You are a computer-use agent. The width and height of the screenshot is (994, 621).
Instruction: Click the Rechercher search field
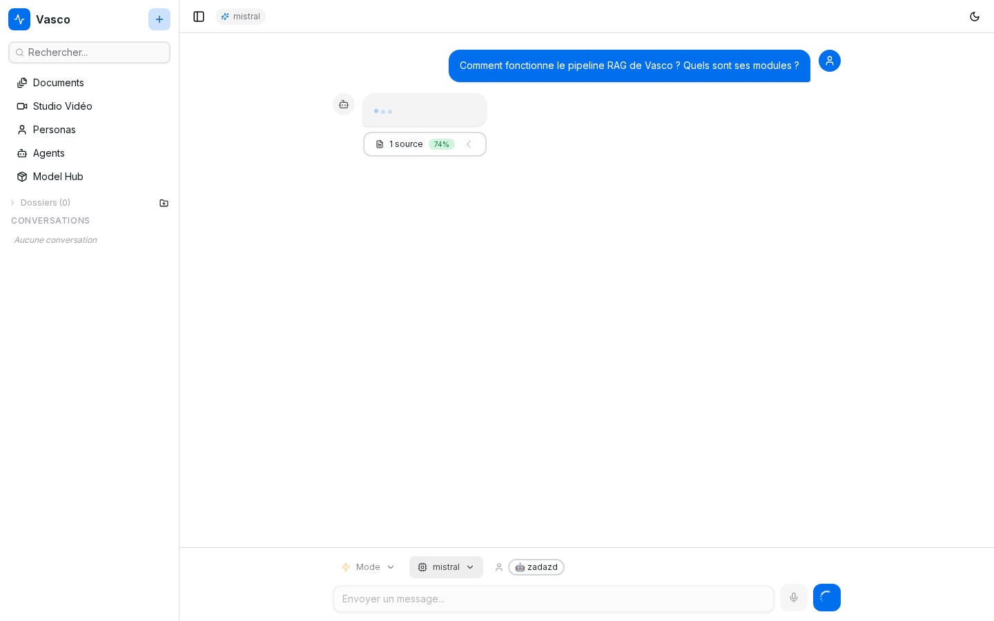coord(90,52)
